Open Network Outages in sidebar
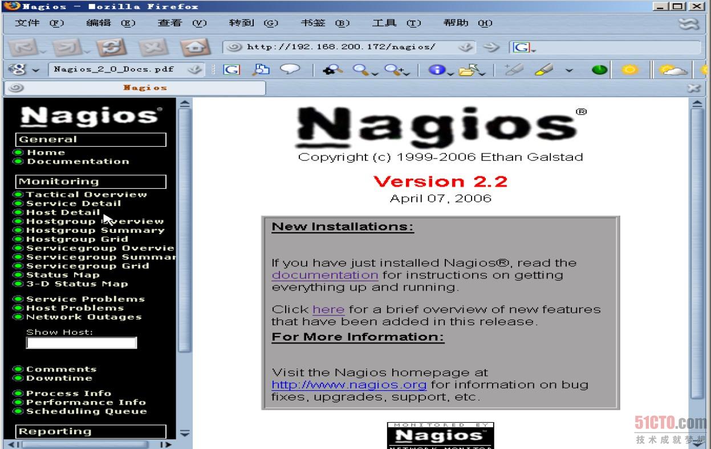The image size is (711, 449). [84, 317]
